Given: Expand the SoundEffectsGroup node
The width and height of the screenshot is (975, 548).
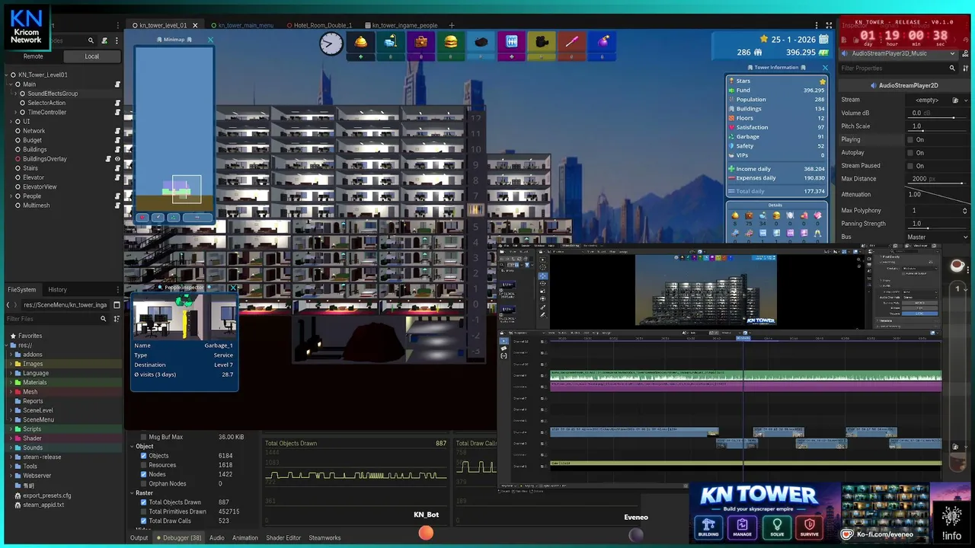Looking at the screenshot, I should coord(14,94).
